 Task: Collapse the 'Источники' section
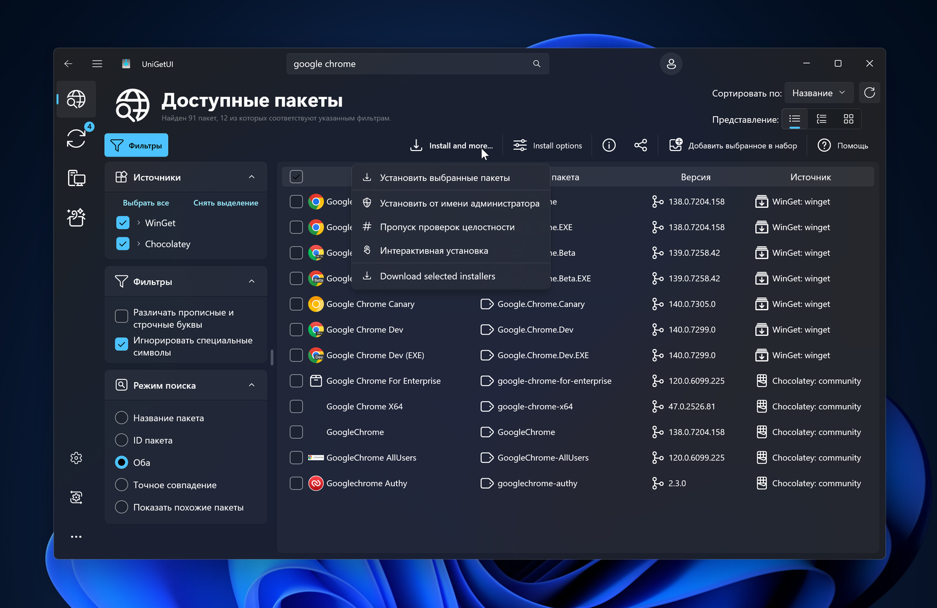click(x=252, y=177)
